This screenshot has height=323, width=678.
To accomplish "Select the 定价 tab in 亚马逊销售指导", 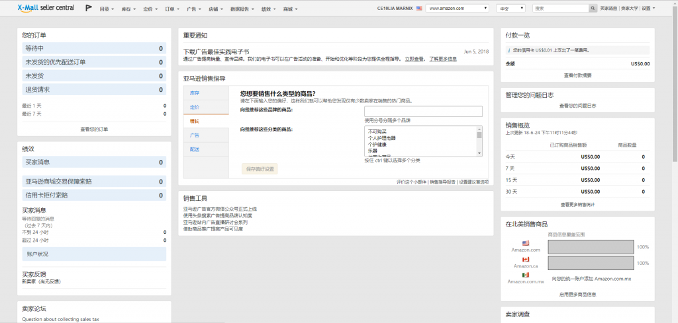I will tap(206, 107).
